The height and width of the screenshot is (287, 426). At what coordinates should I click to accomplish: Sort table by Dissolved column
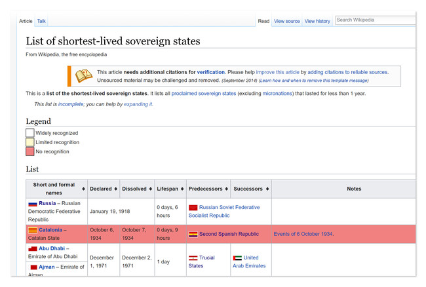click(151, 189)
